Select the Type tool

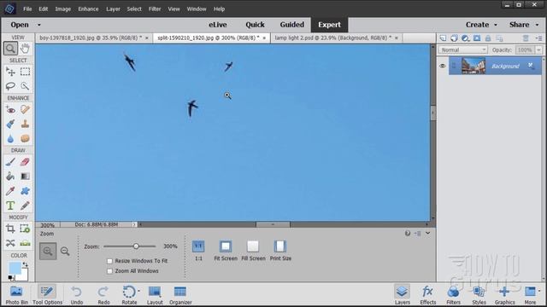(x=10, y=206)
